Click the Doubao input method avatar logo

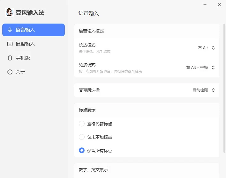click(10, 12)
